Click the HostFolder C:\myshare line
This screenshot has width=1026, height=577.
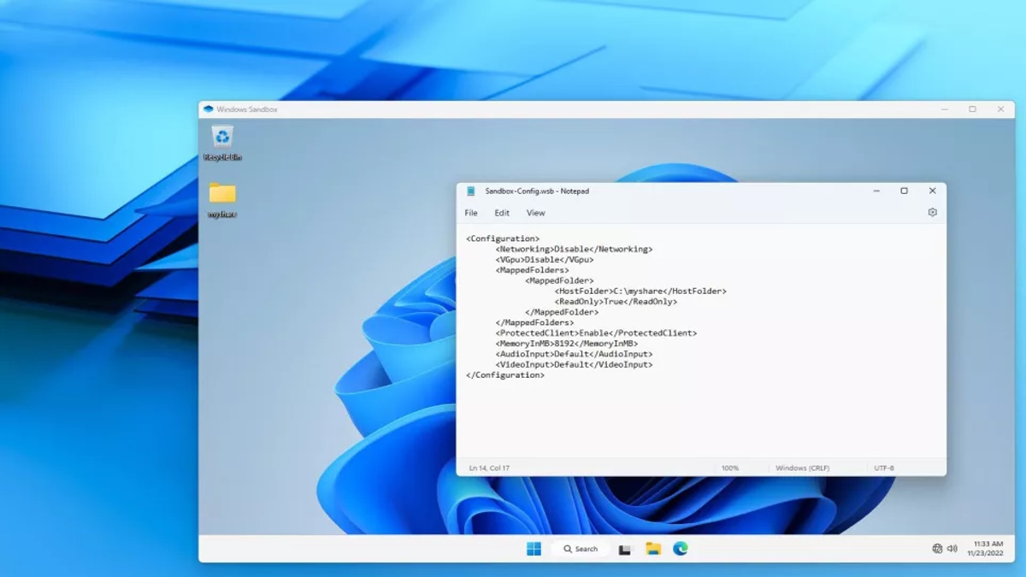pyautogui.click(x=640, y=291)
